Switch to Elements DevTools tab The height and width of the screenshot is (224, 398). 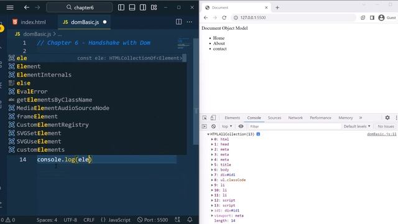point(232,118)
